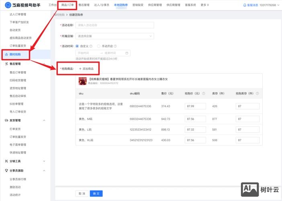
Task: Open 退货地址管理 in sidebar
Action: [18, 88]
